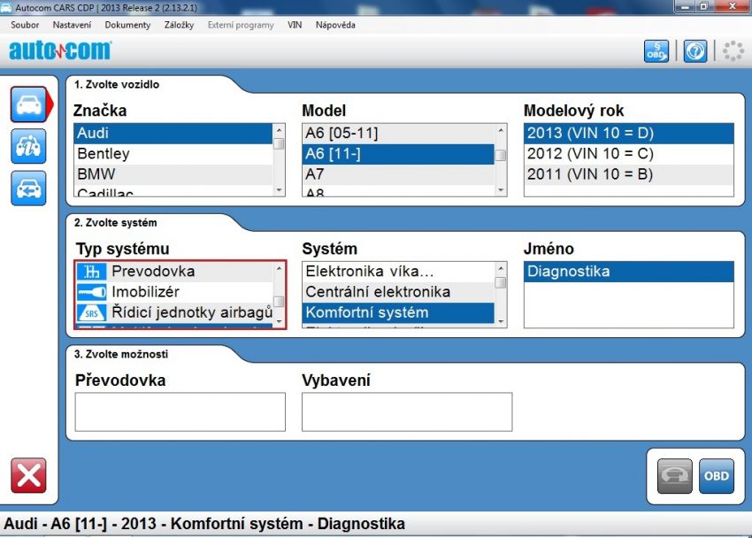Select Audi in the Značka list

(173, 134)
